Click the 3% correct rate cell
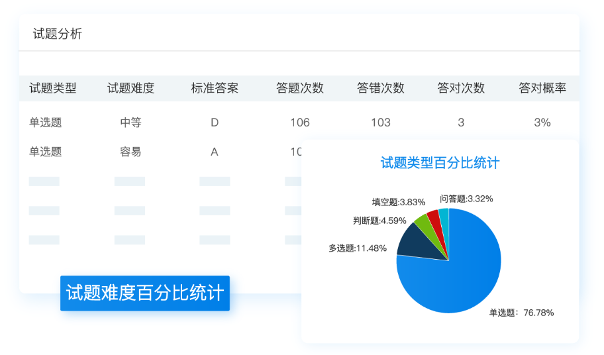The image size is (604, 355). [542, 123]
